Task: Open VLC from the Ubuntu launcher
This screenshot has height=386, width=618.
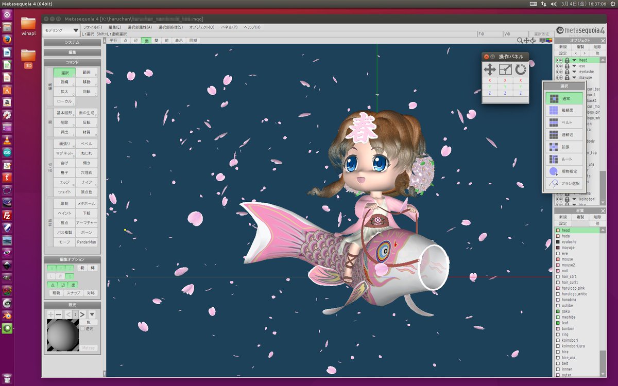Action: coord(7,140)
